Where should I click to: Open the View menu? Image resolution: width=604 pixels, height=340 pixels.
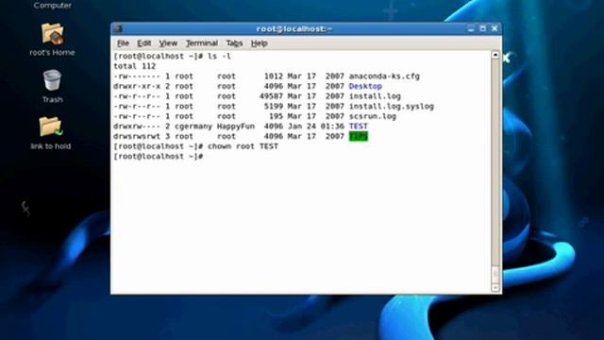168,43
